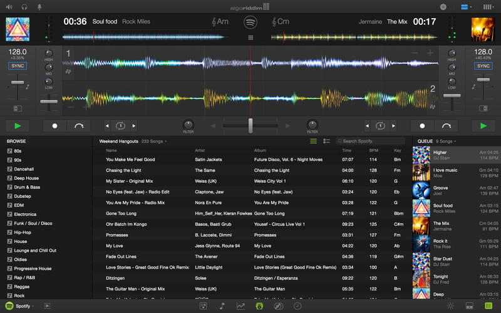
Task: Click the history clock icon in bottom bar
Action: pyautogui.click(x=297, y=306)
